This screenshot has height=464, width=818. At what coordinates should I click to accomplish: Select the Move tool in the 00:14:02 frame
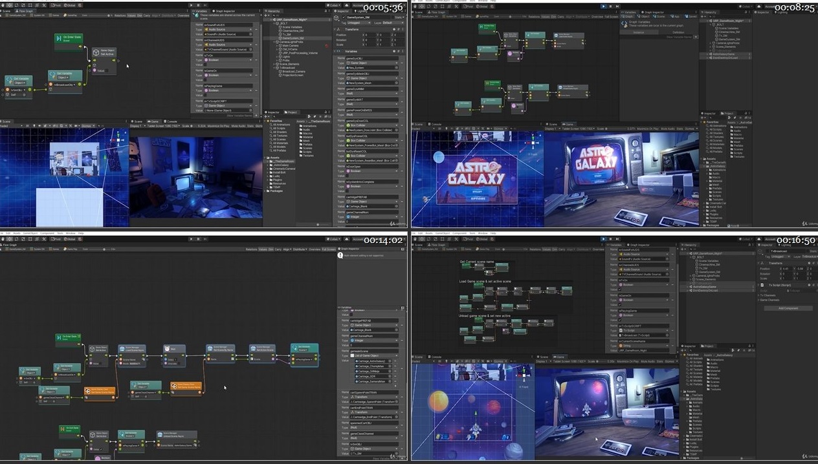[10, 239]
